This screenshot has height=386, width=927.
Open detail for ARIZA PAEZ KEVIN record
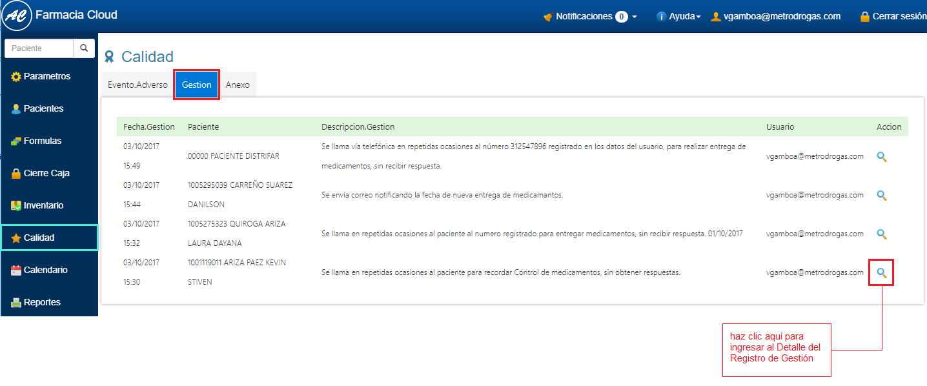pyautogui.click(x=882, y=273)
